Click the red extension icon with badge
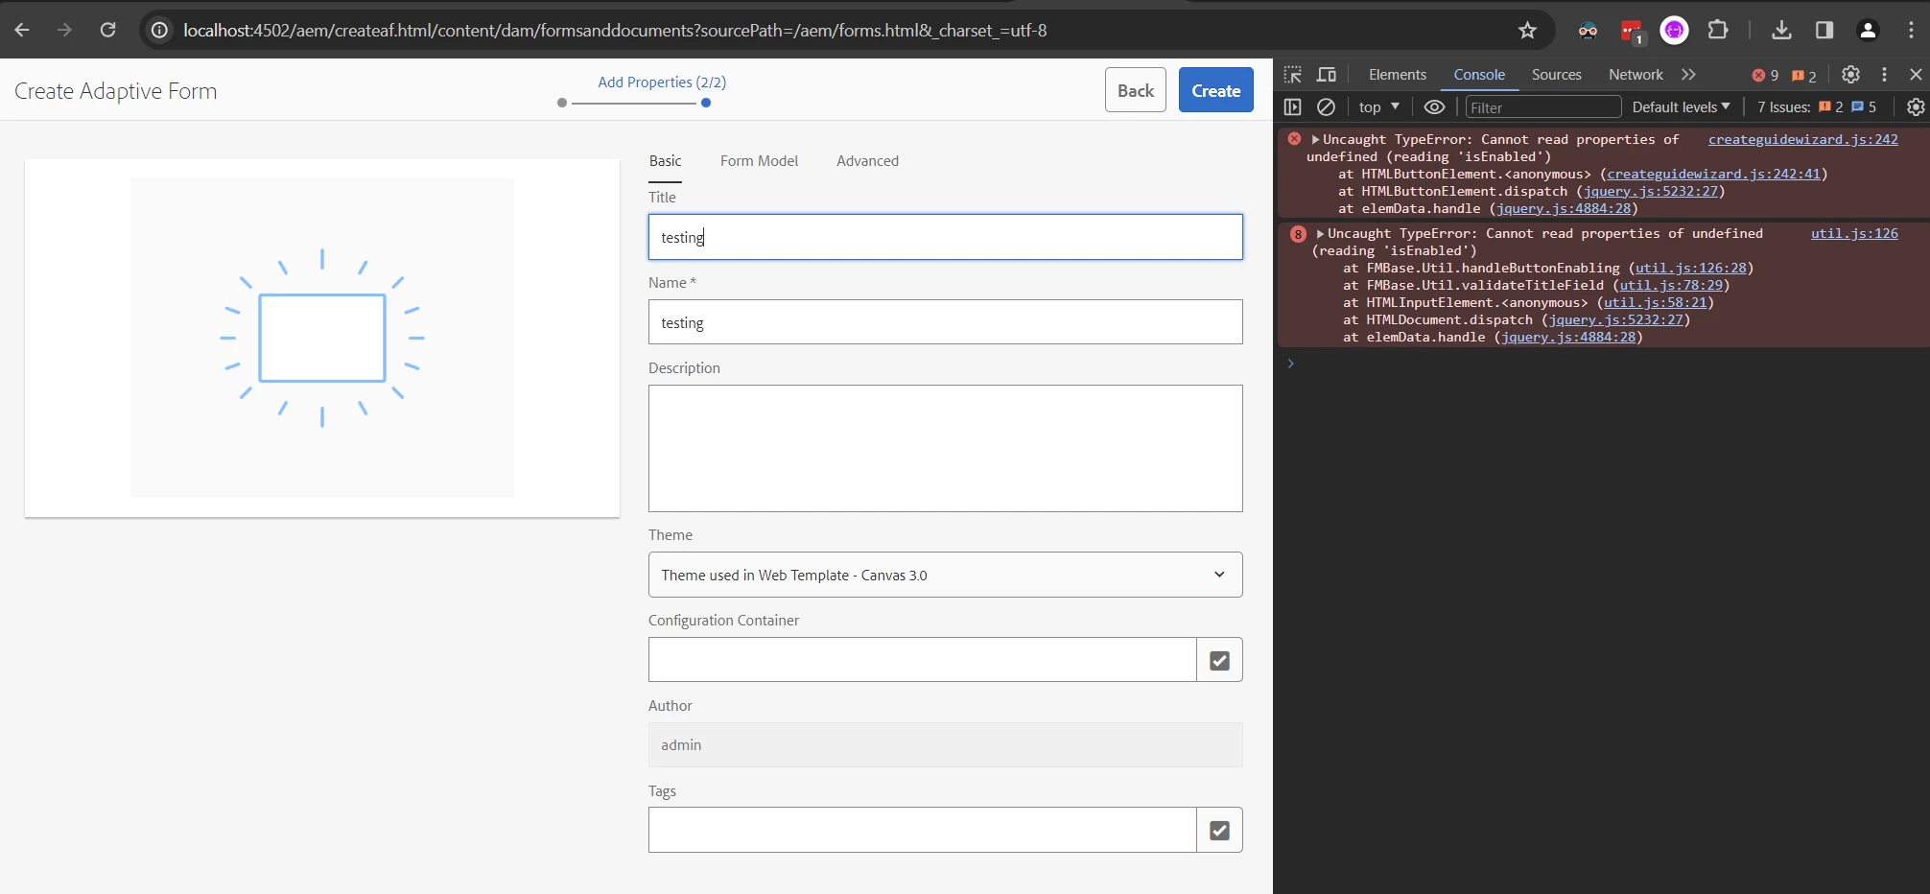This screenshot has width=1930, height=894. [1632, 32]
